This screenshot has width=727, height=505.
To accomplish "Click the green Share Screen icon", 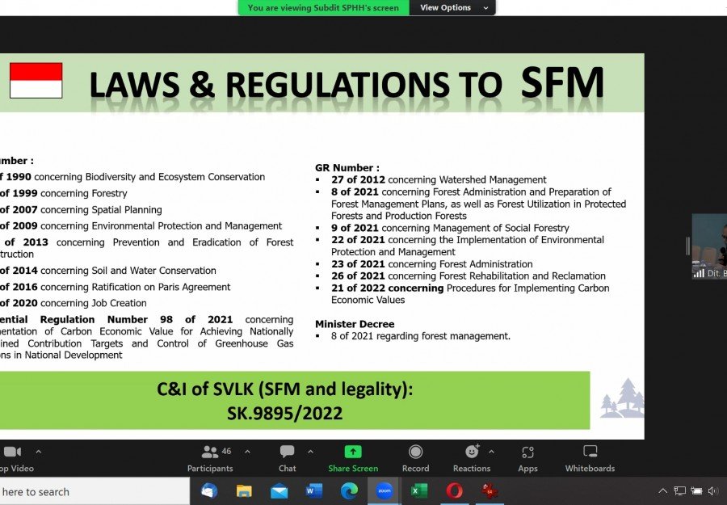I will point(353,452).
